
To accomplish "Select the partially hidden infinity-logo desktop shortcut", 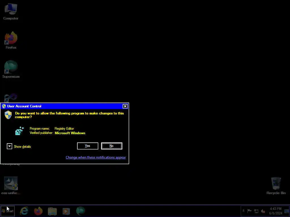I will point(11,98).
